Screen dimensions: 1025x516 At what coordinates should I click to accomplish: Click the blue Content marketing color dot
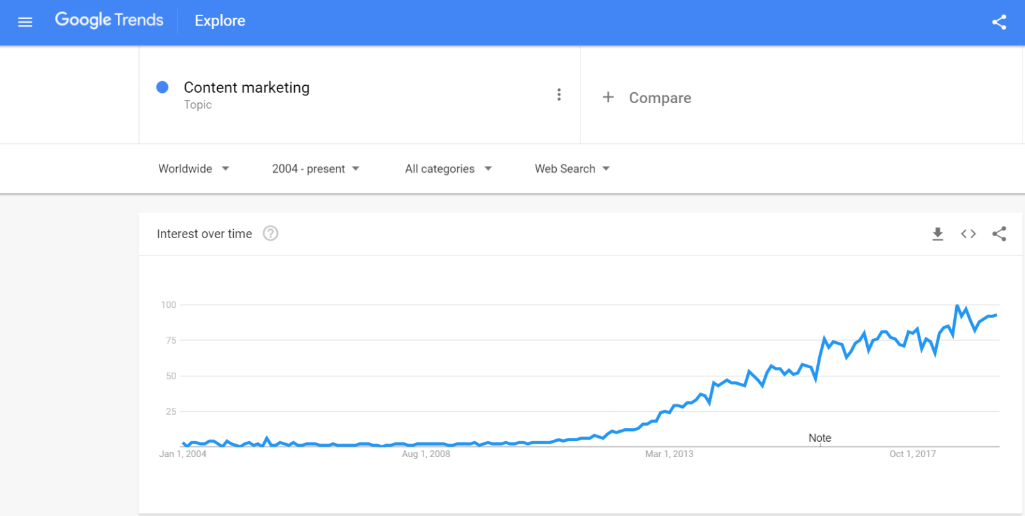pyautogui.click(x=163, y=87)
